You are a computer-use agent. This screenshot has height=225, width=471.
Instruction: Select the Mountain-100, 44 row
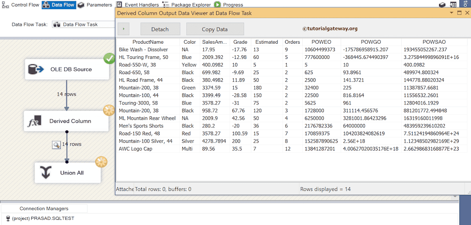pos(292,96)
